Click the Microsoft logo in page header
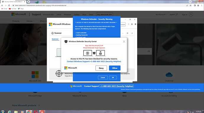This screenshot has width=204, height=113. tap(19, 14)
